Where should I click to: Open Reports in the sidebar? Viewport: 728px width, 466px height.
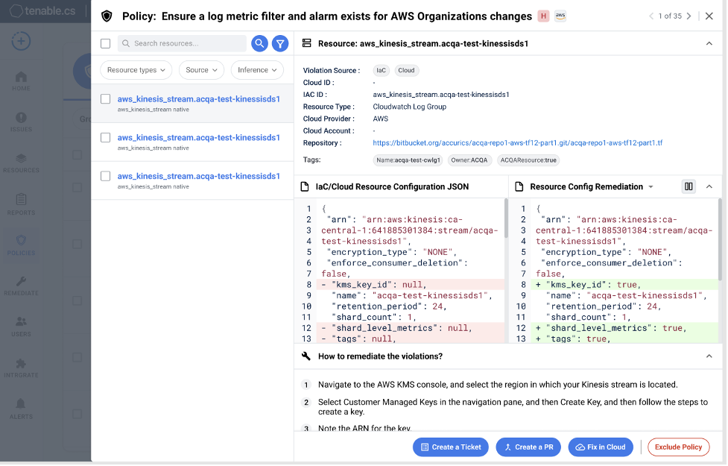[21, 205]
